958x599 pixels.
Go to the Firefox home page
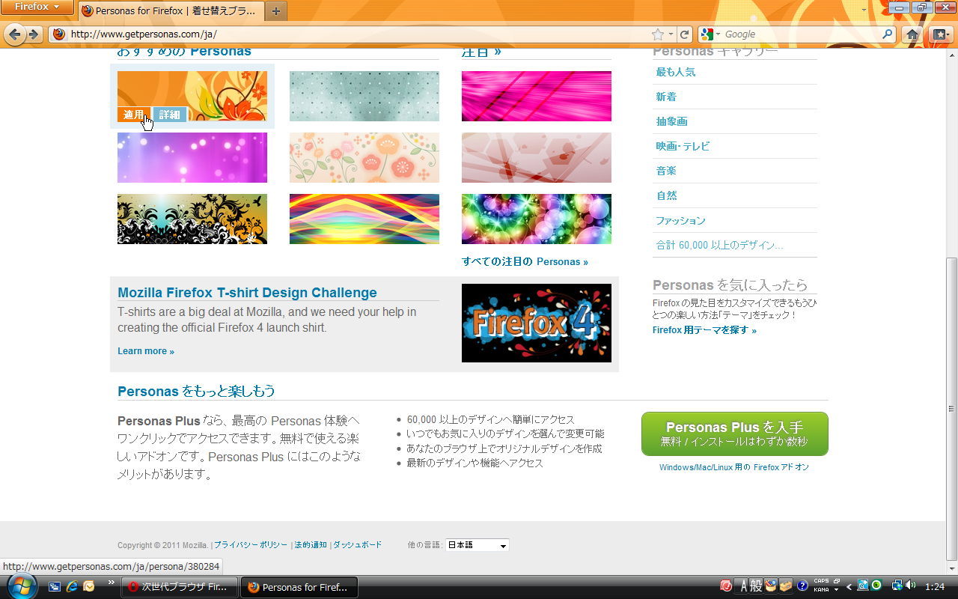(912, 34)
